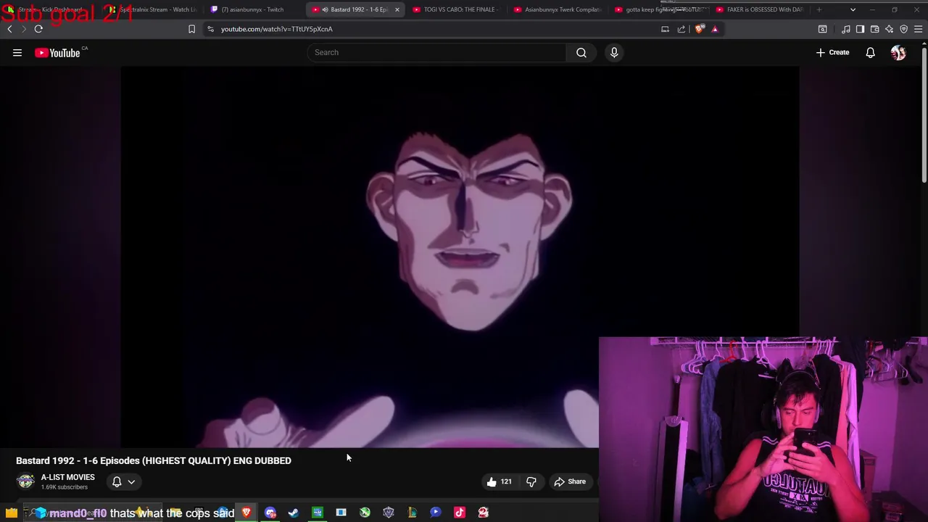Click the leftmost toolbar extension icon
Screen dimensions: 928x522
(x=822, y=29)
